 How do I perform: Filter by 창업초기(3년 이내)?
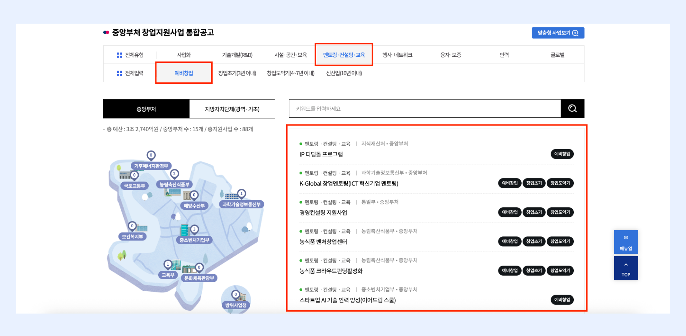coord(237,73)
